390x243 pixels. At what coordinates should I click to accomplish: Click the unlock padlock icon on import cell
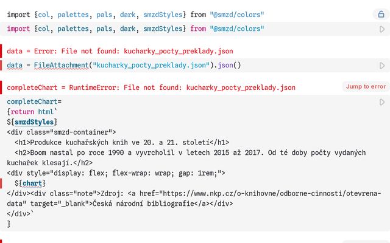pos(381,14)
